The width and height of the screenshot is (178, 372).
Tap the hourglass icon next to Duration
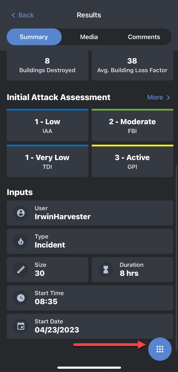pyautogui.click(x=106, y=270)
